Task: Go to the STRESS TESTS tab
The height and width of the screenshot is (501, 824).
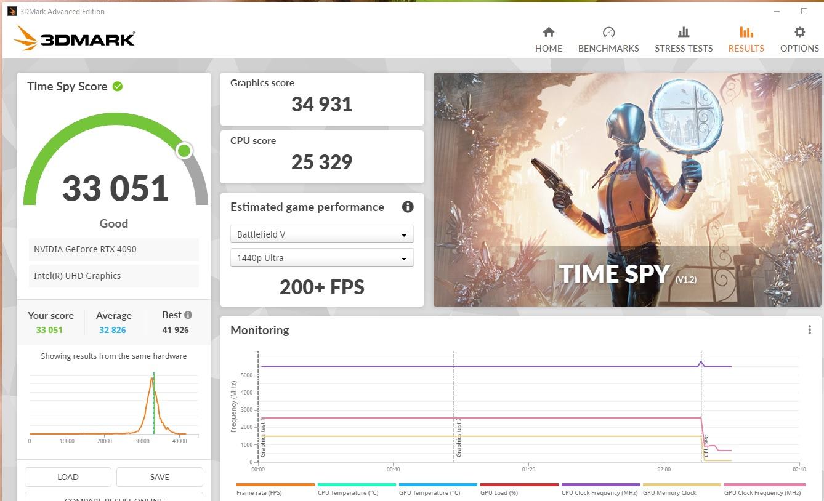Action: pyautogui.click(x=684, y=40)
